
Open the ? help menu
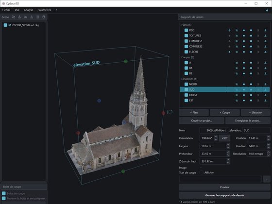coord(56,10)
